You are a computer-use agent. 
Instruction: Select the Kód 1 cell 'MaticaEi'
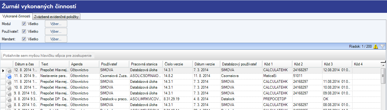point(277,76)
